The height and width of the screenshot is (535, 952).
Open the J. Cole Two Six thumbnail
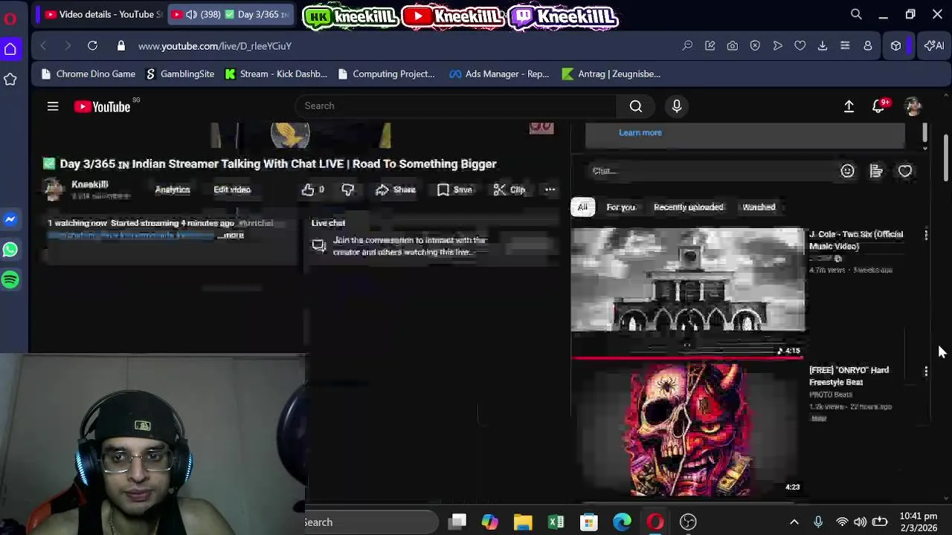click(687, 291)
